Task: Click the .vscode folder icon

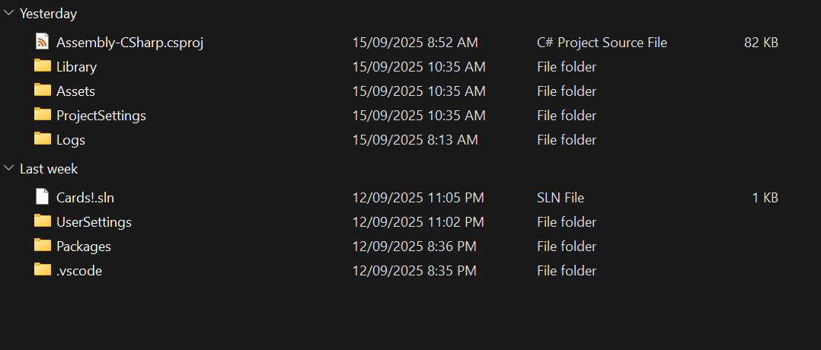Action: pos(43,270)
